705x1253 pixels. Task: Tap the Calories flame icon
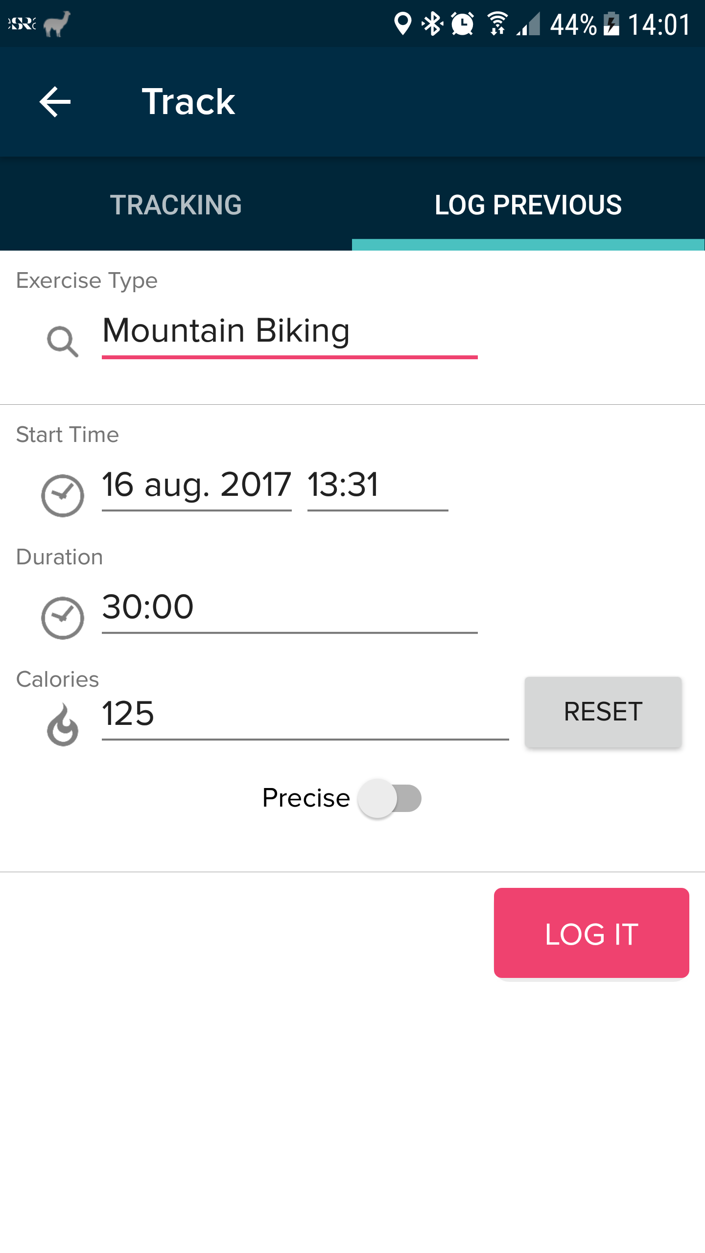(63, 725)
